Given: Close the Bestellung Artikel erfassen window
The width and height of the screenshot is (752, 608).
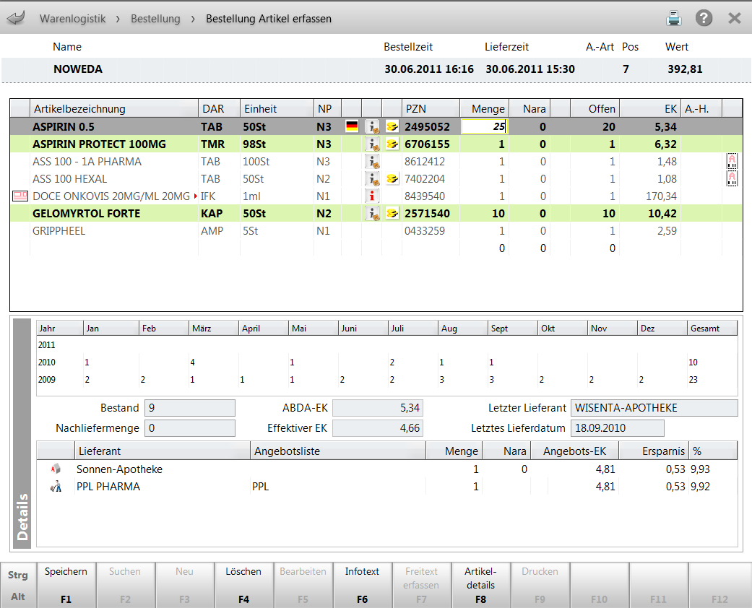Looking at the screenshot, I should click(x=734, y=18).
